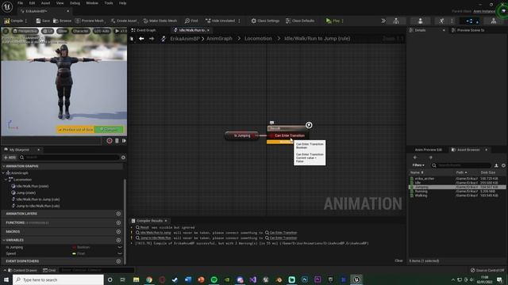
Task: Open the File menu
Action: (x=20, y=3)
